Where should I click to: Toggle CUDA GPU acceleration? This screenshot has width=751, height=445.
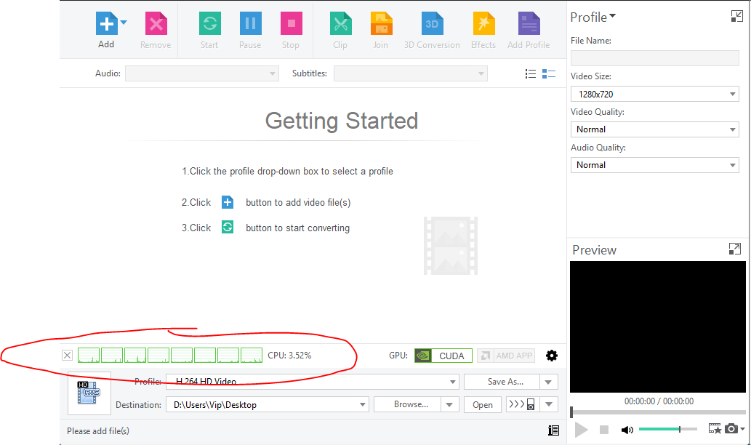[443, 356]
